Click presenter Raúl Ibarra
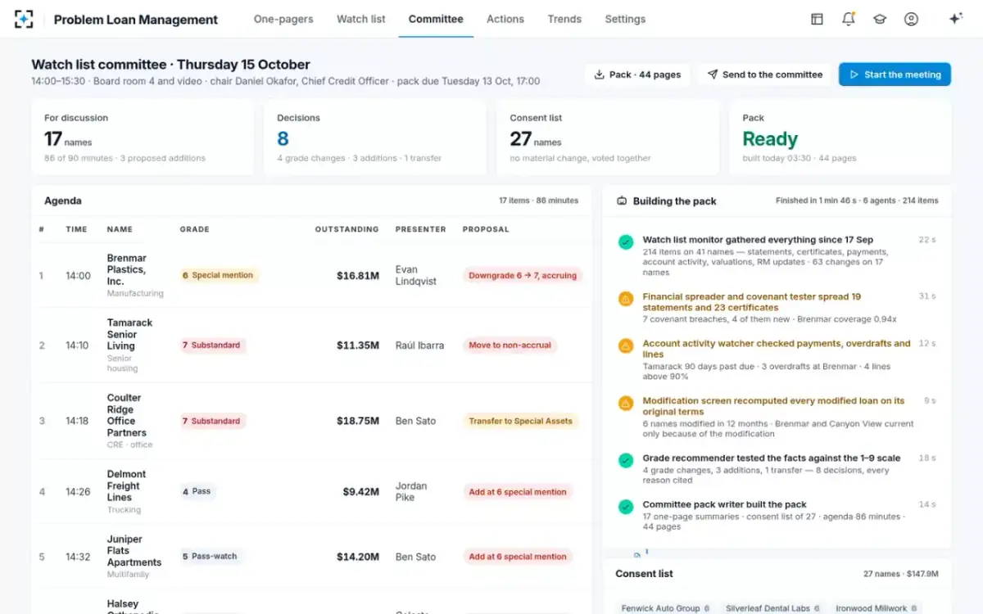Image resolution: width=983 pixels, height=614 pixels. pyautogui.click(x=419, y=345)
